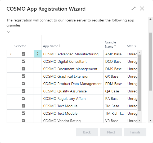
Task: Close the COSMO App Registration Wizard
Action: 142,8
